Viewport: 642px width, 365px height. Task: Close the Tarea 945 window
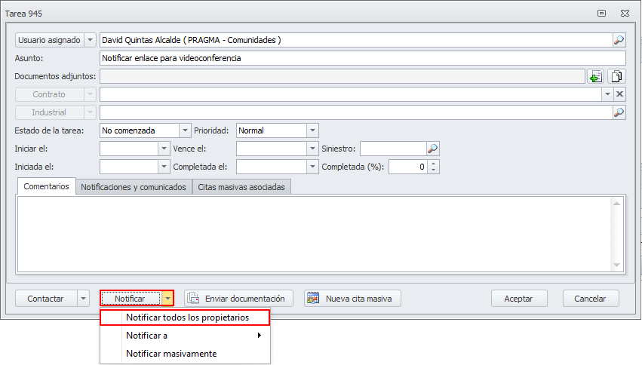click(625, 13)
